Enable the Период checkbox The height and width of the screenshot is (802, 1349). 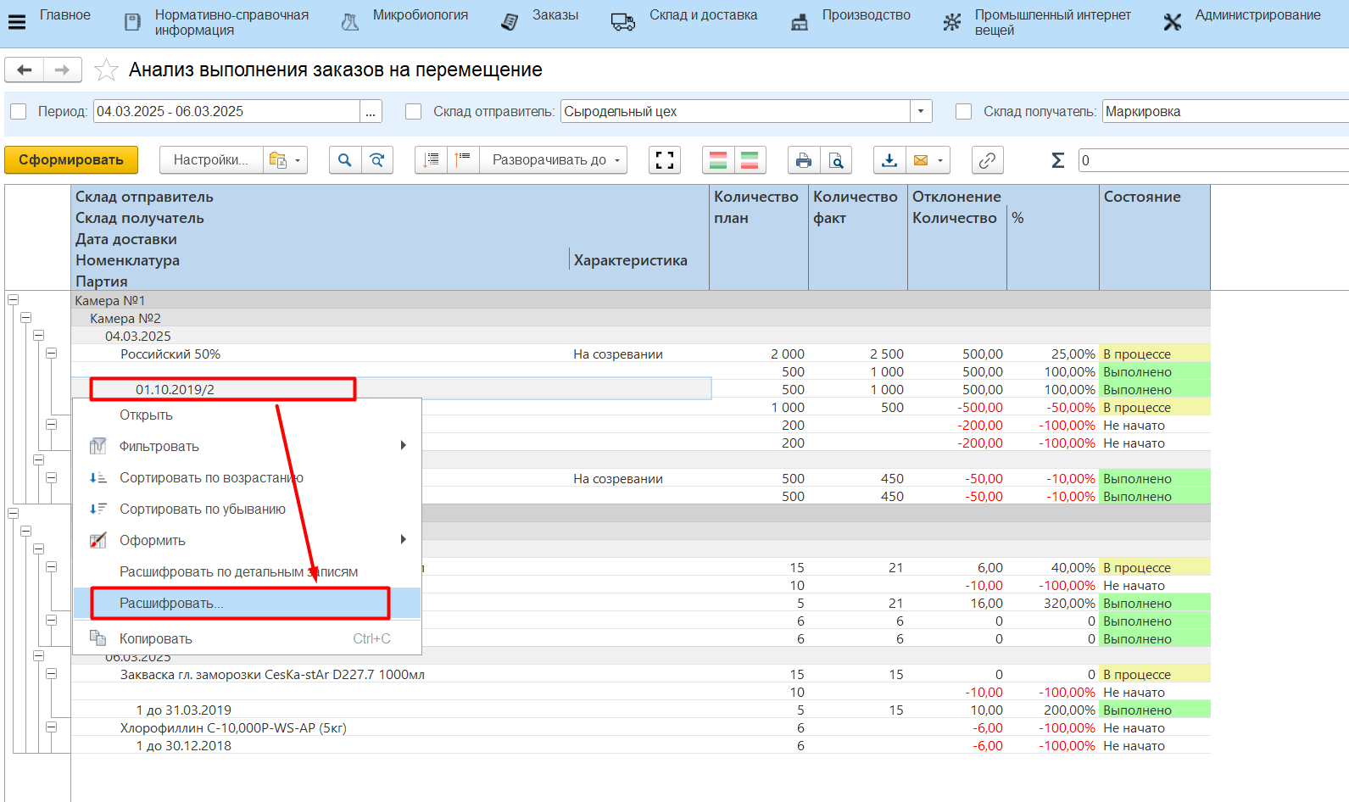[19, 112]
